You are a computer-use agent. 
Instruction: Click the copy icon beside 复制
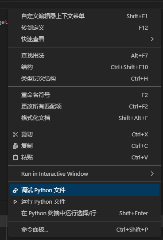click(x=16, y=146)
